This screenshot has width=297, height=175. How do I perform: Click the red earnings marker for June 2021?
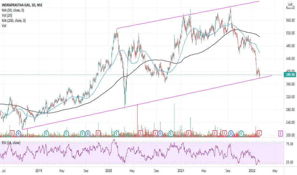(214, 134)
